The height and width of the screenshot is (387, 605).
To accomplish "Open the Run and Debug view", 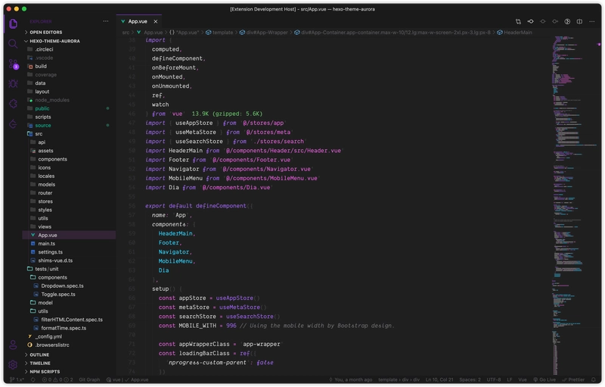I will 13,84.
